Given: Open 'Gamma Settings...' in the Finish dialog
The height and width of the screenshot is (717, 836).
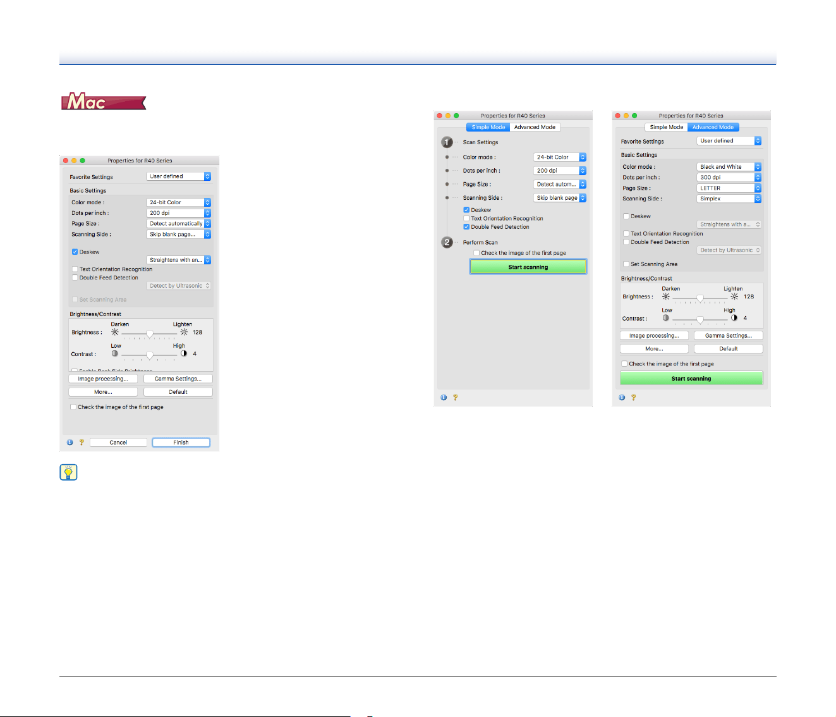Looking at the screenshot, I should coord(178,379).
